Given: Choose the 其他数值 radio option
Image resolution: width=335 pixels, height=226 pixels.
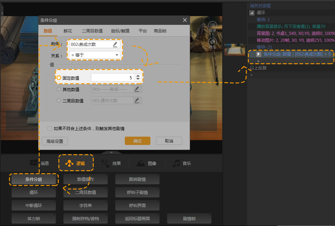Looking at the screenshot, I should 59,89.
